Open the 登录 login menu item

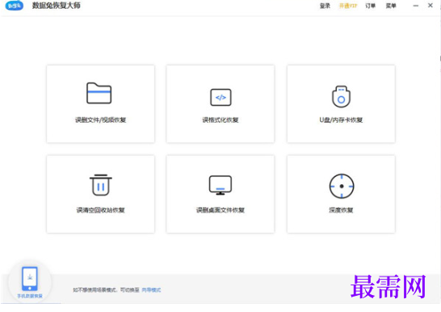coord(325,6)
